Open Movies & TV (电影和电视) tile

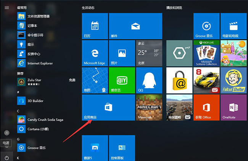pos(234,26)
